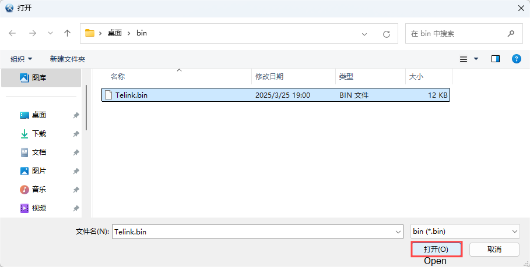Click the folder icon in address bar
Image resolution: width=530 pixels, height=267 pixels.
(90, 33)
